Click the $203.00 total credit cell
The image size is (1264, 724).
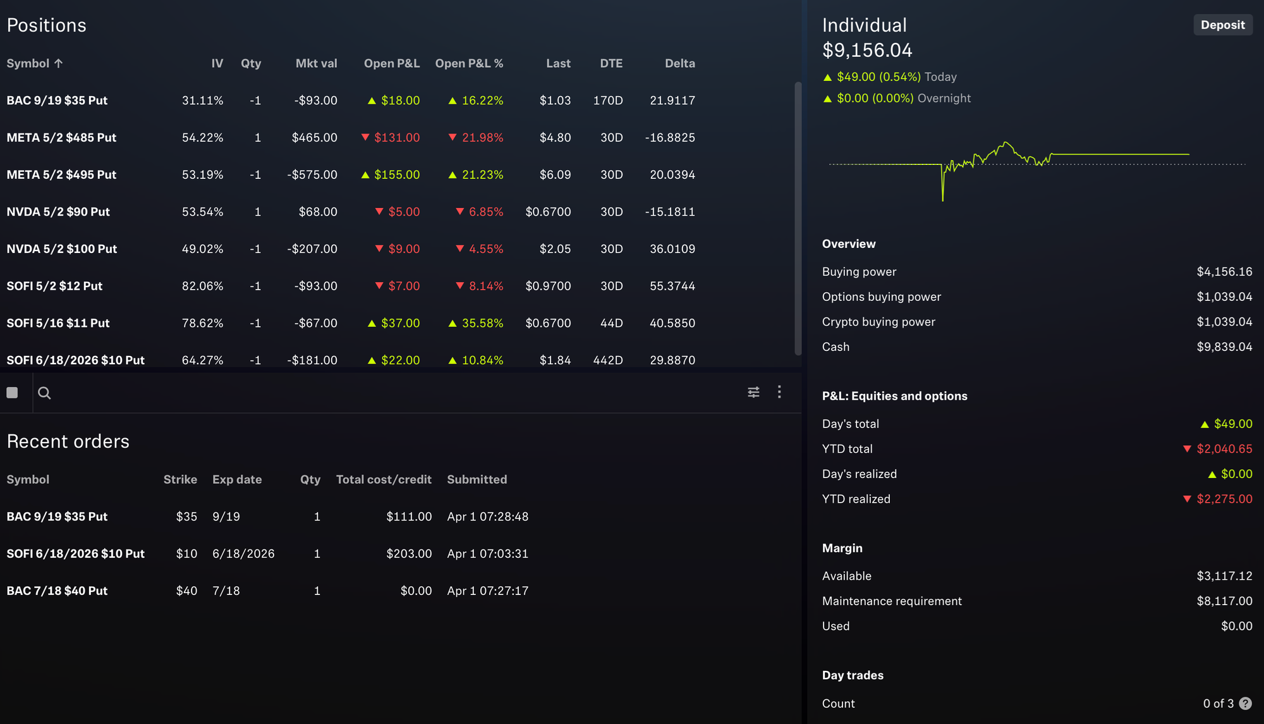409,554
